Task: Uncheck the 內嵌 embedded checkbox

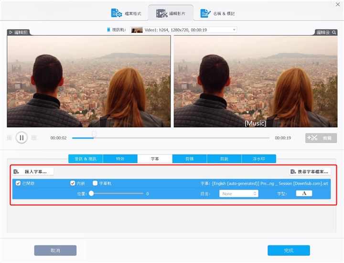Action: [73, 183]
